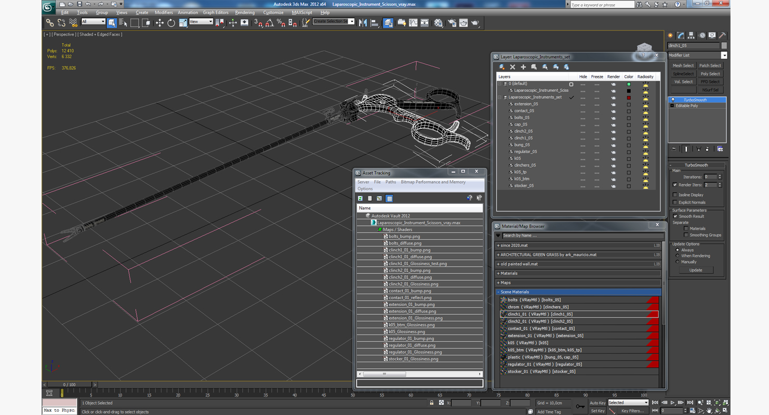Open Key Filters dialog
Viewport: 769px width, 415px height.
coord(632,411)
